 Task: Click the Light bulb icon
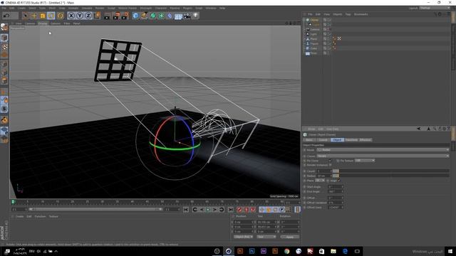pos(196,16)
